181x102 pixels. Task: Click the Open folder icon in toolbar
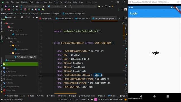click(2, 6)
